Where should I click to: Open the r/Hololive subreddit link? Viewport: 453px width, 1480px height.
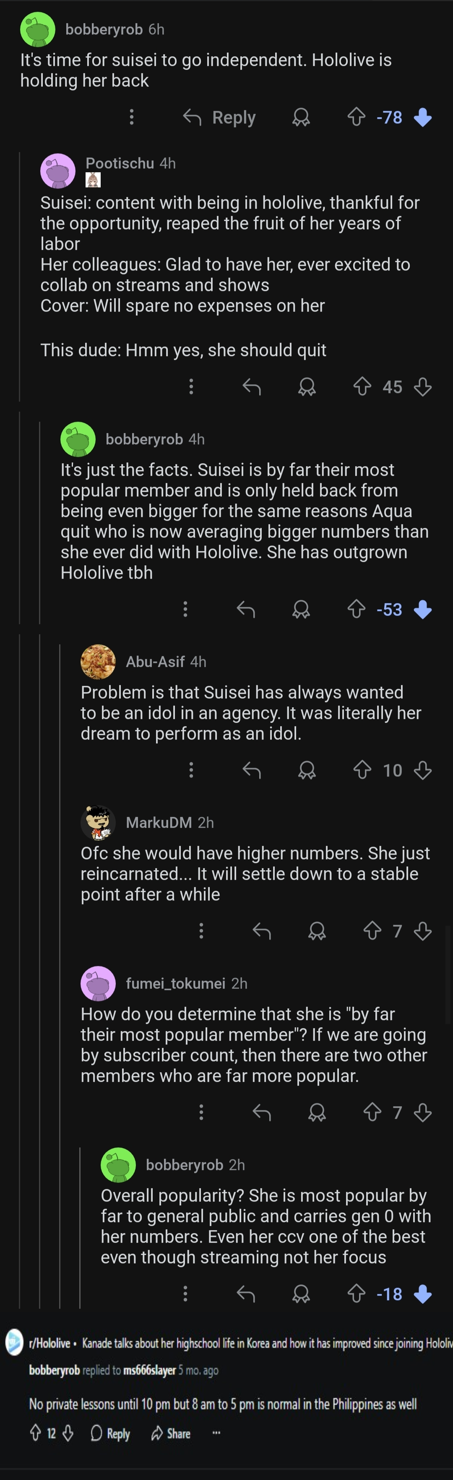click(x=49, y=1343)
